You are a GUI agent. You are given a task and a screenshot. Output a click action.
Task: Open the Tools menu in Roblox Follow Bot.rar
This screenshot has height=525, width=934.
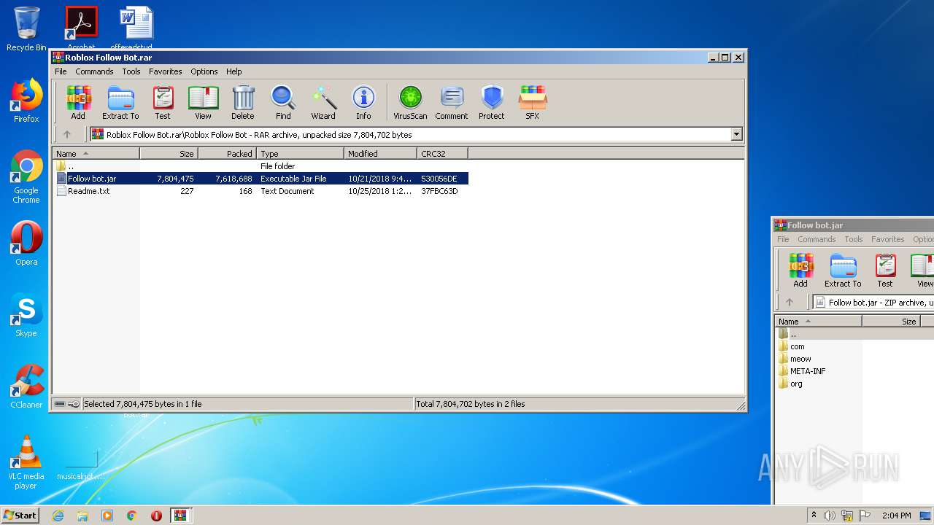131,71
